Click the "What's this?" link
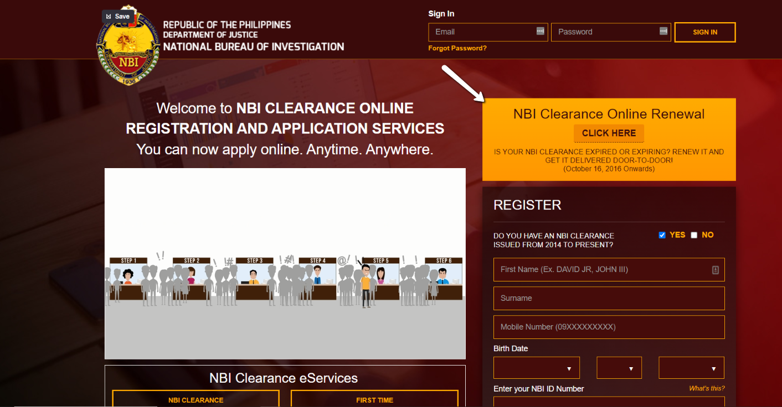 click(x=706, y=388)
